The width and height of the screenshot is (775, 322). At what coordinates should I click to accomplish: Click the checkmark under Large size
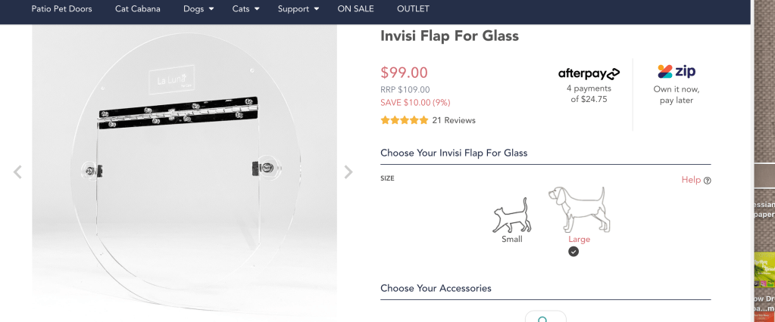[573, 252]
